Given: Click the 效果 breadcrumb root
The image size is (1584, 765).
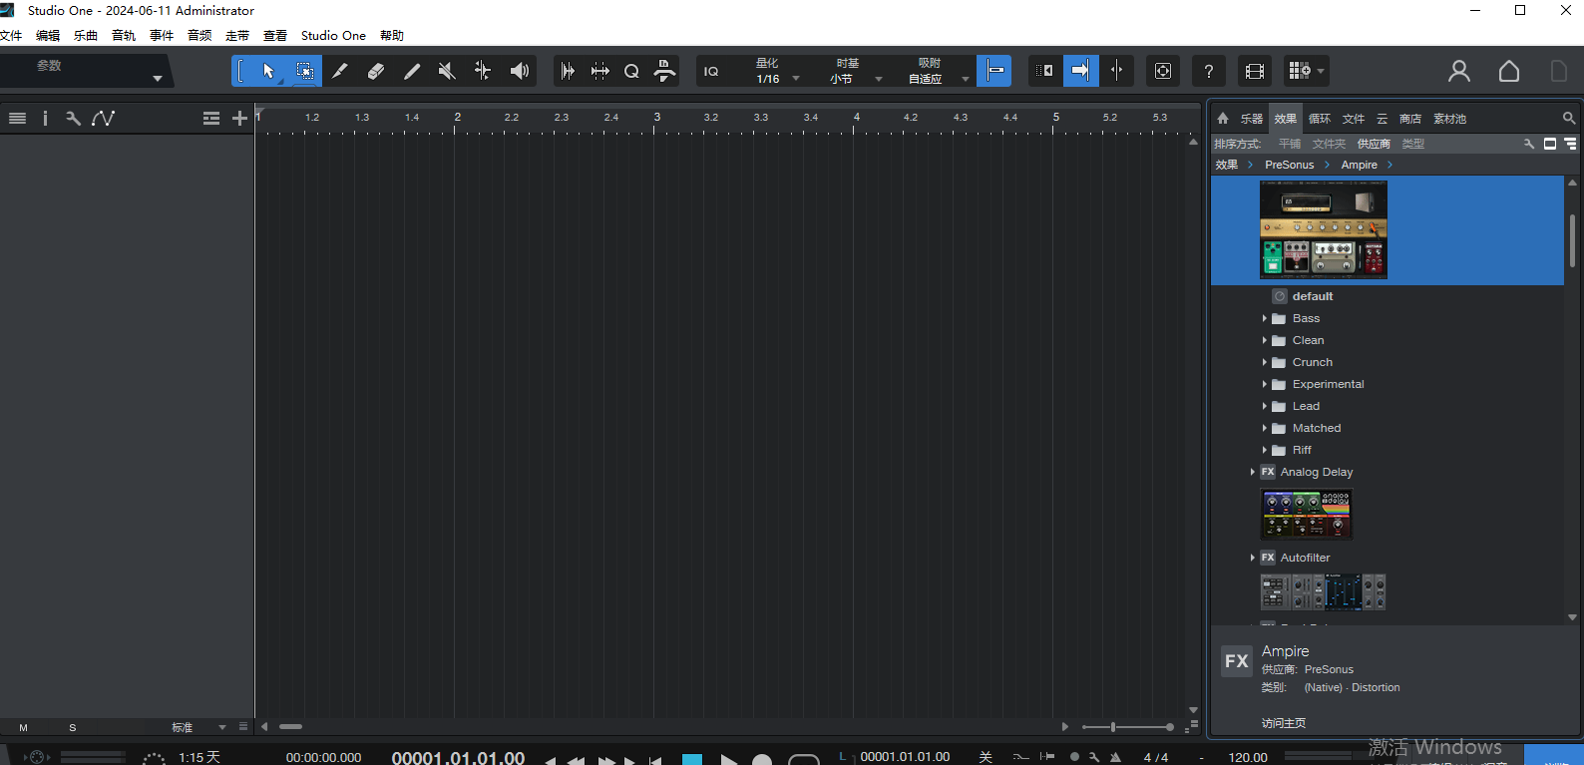Looking at the screenshot, I should (x=1227, y=165).
